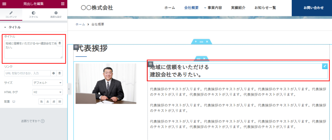Click the お問い合わせ button
The height and width of the screenshot is (140, 332).
[x=313, y=8]
